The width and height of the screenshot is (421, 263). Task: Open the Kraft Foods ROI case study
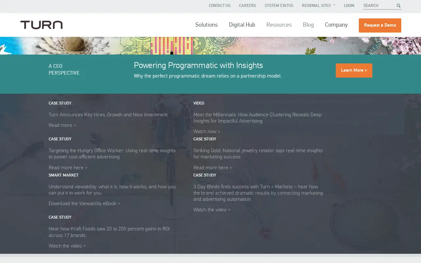[x=109, y=232]
